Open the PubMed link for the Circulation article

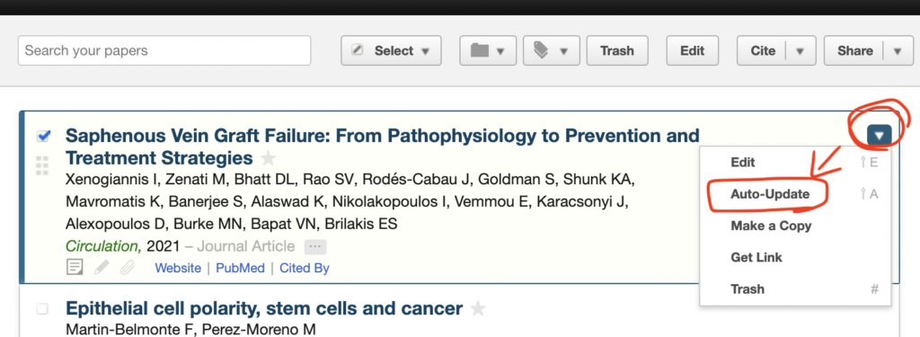point(240,269)
